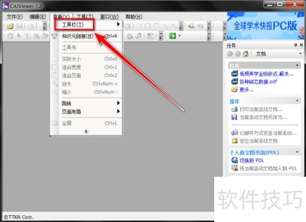Viewport: 306px width, 222px height.
Task: Click the mail icon in task pane
Action: (x=234, y=133)
